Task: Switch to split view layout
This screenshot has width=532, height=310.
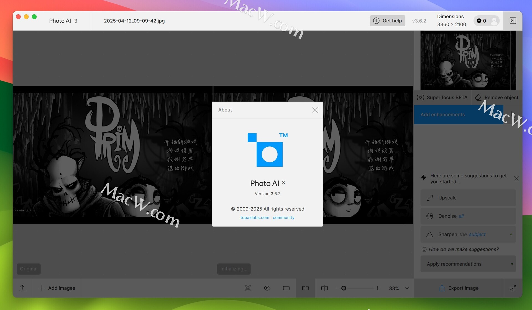Action: [324, 288]
